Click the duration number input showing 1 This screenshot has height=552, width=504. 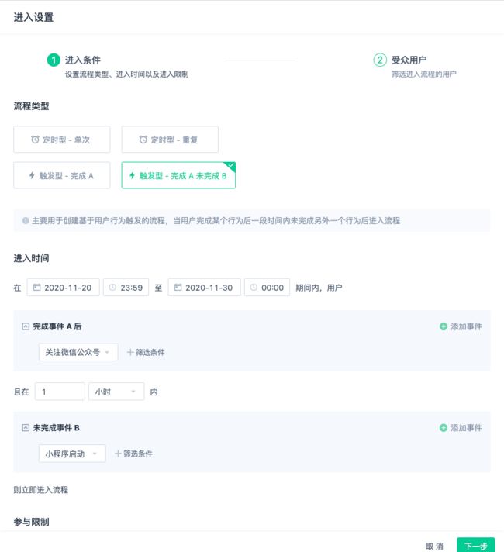pyautogui.click(x=60, y=392)
